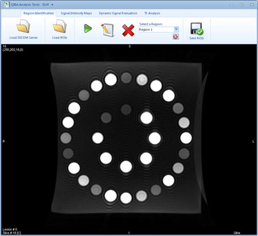The image size is (258, 236).
Task: Click the Quit button in title bar
Action: click(x=45, y=5)
